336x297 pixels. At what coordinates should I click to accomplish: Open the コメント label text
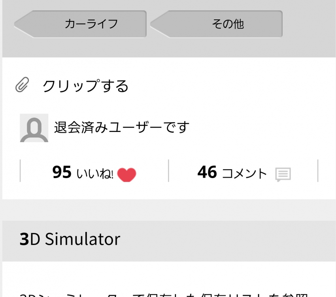click(x=245, y=173)
